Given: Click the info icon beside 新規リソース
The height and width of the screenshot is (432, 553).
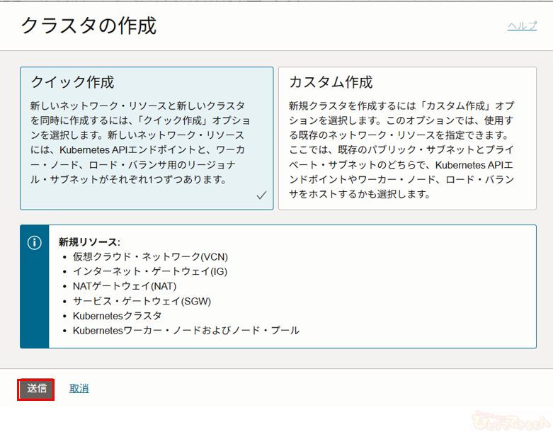Looking at the screenshot, I should 35,242.
